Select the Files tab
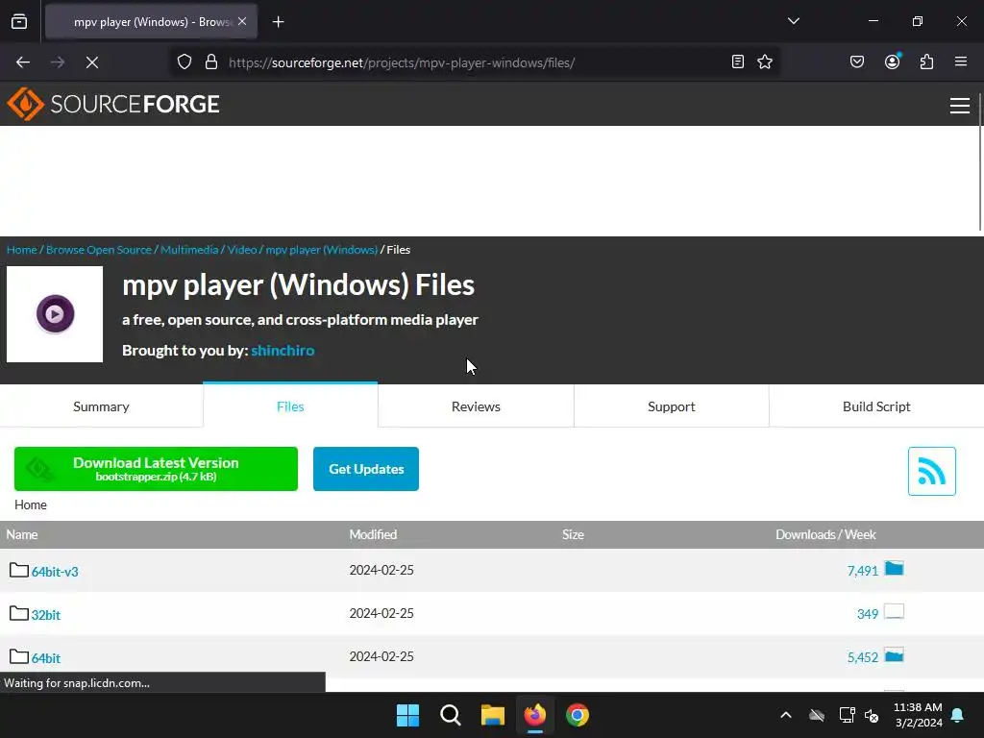Screen dimensions: 984x738 point(290,406)
